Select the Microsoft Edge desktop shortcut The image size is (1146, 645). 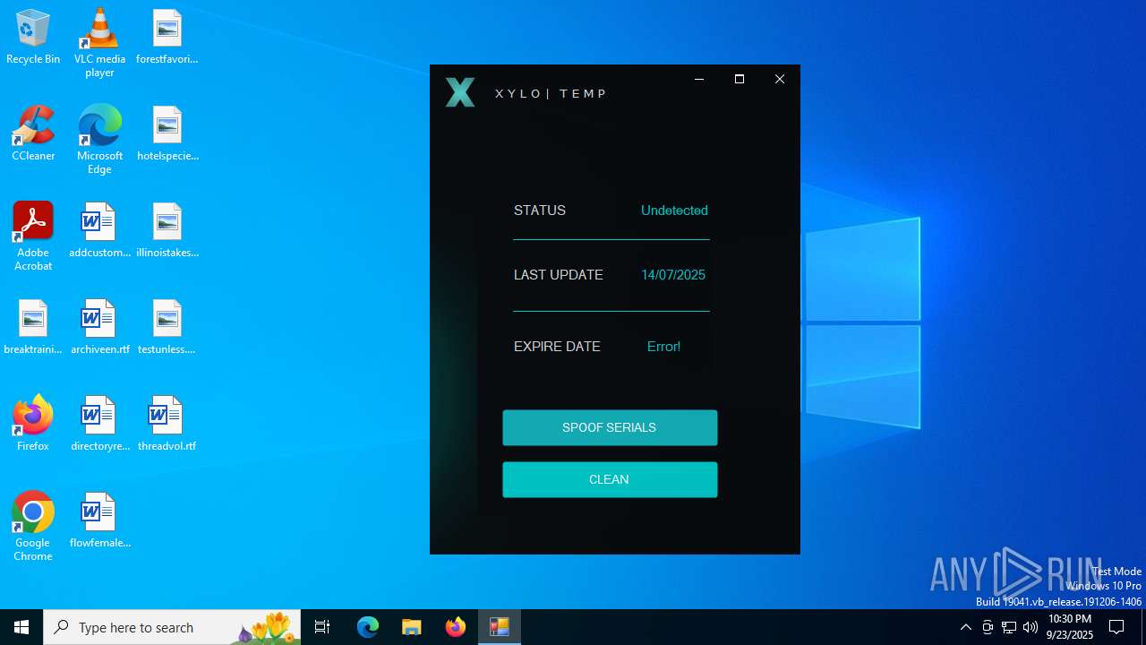(x=99, y=140)
